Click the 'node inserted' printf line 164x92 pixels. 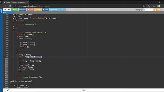[x=28, y=77]
